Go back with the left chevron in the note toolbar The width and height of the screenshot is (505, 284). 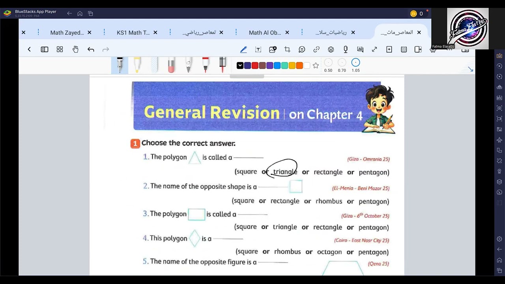click(x=29, y=49)
